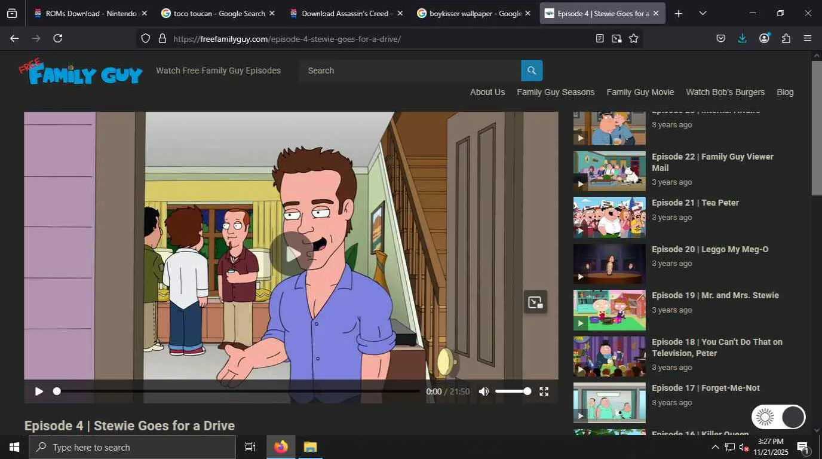Go back to the previous page

click(14, 38)
